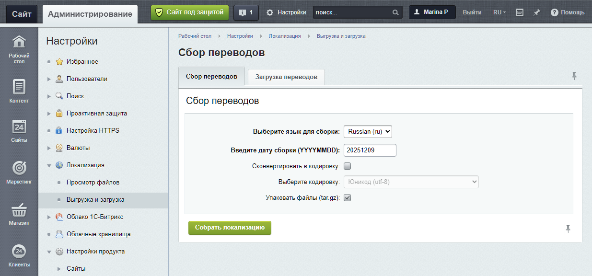
Task: Expand the Пользователи tree node
Action: pyautogui.click(x=49, y=79)
